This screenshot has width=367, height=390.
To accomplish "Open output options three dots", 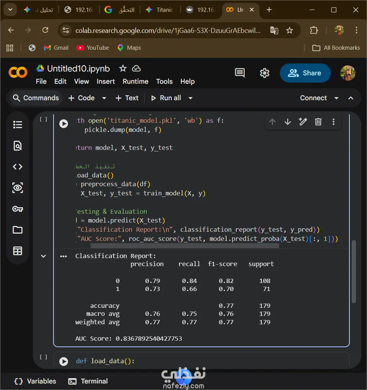I will click(63, 256).
